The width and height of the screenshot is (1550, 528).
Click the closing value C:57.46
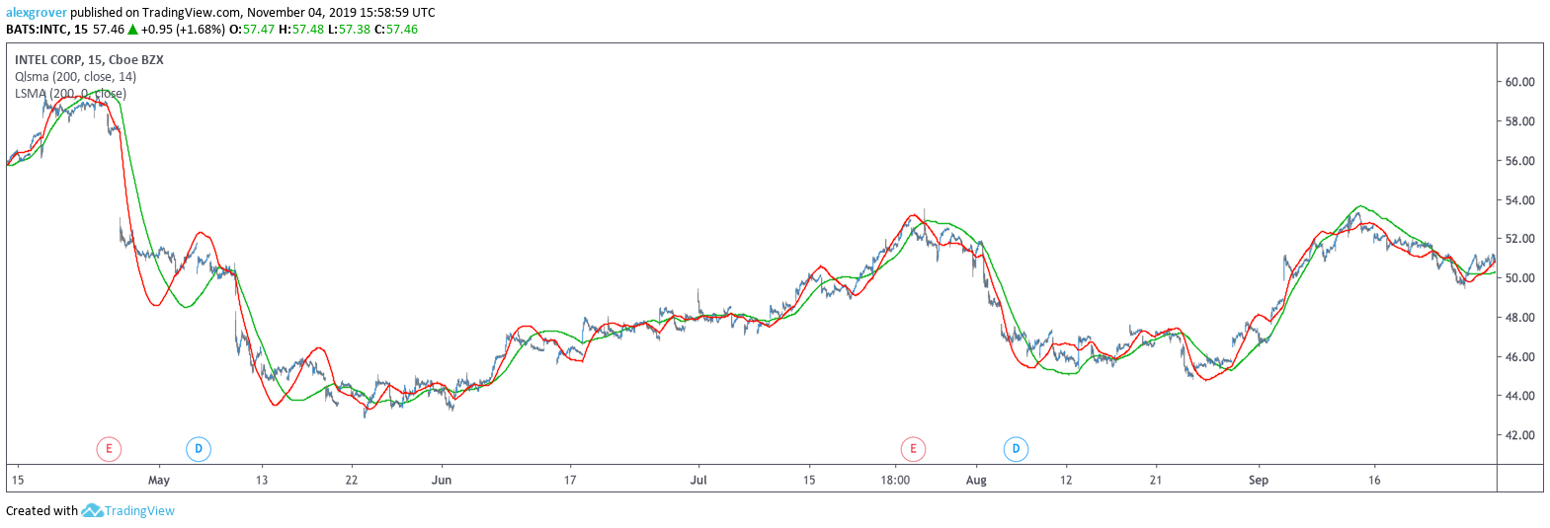pyautogui.click(x=396, y=30)
